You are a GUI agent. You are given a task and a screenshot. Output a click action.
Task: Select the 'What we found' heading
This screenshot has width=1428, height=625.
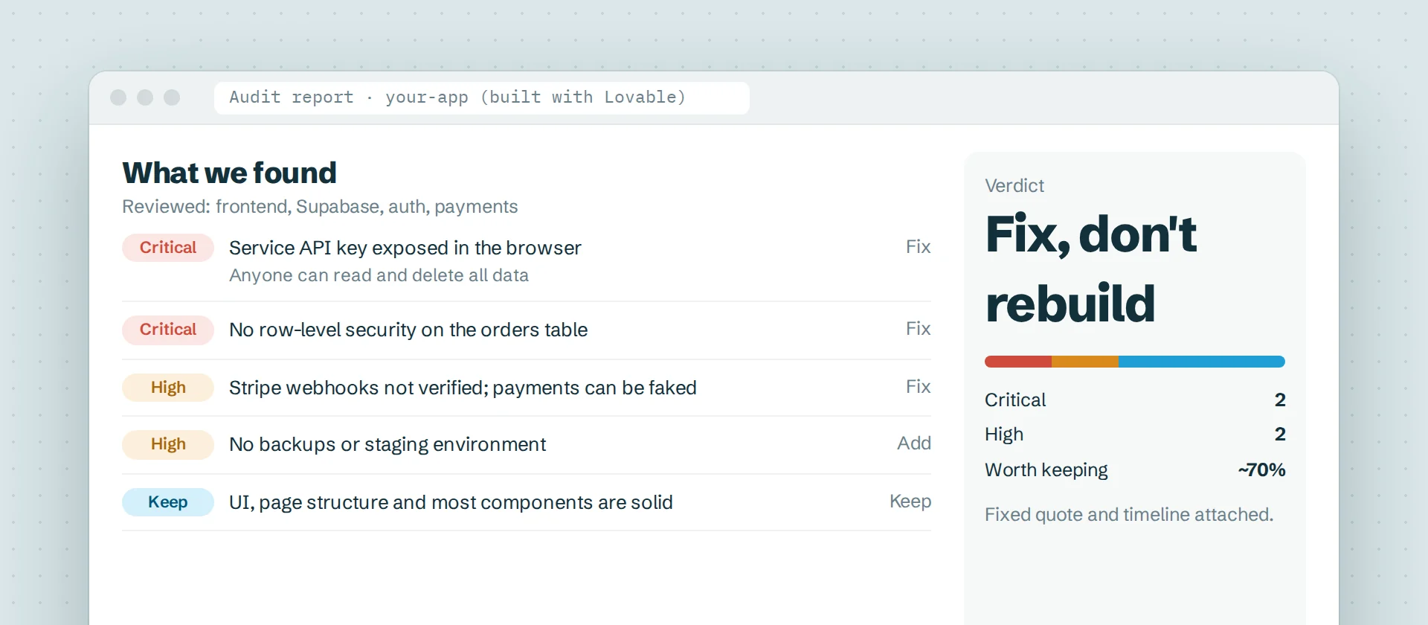229,173
